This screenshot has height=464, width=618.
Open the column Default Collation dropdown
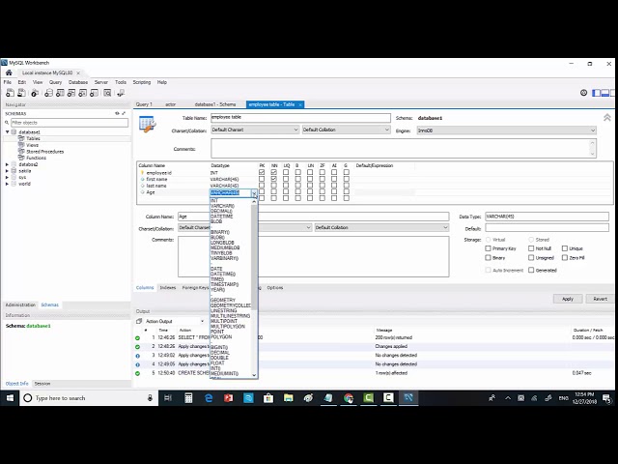(x=381, y=228)
